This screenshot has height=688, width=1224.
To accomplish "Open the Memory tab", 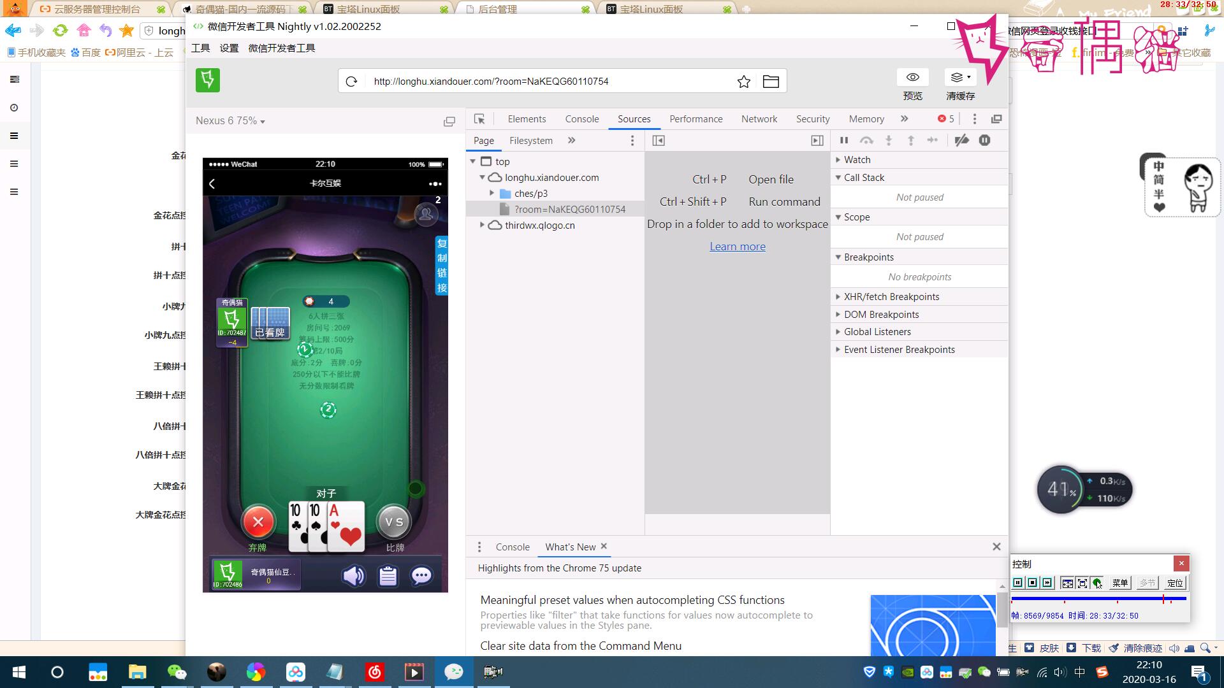I will click(x=866, y=119).
